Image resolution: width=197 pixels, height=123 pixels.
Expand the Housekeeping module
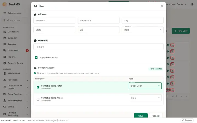pyautogui.click(x=27, y=101)
